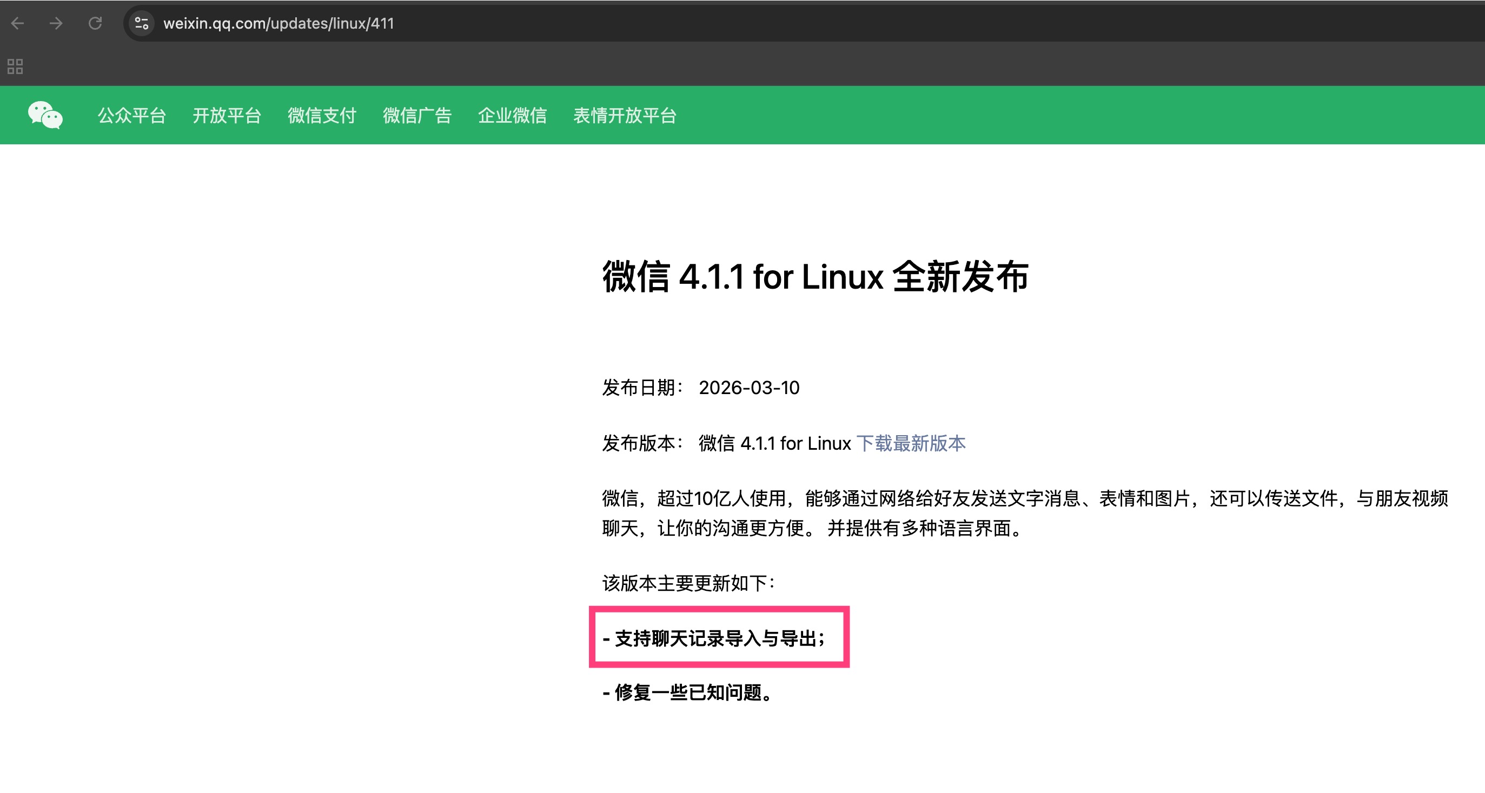Click the WeChat logo in header

click(45, 115)
